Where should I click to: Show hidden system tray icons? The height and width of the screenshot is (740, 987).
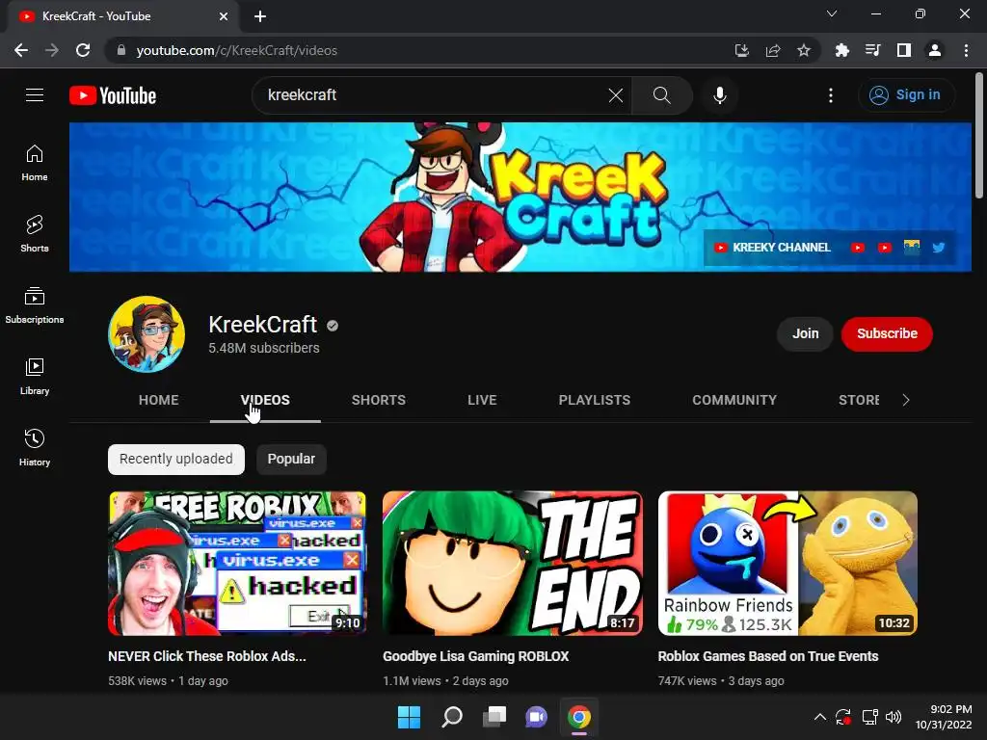819,717
